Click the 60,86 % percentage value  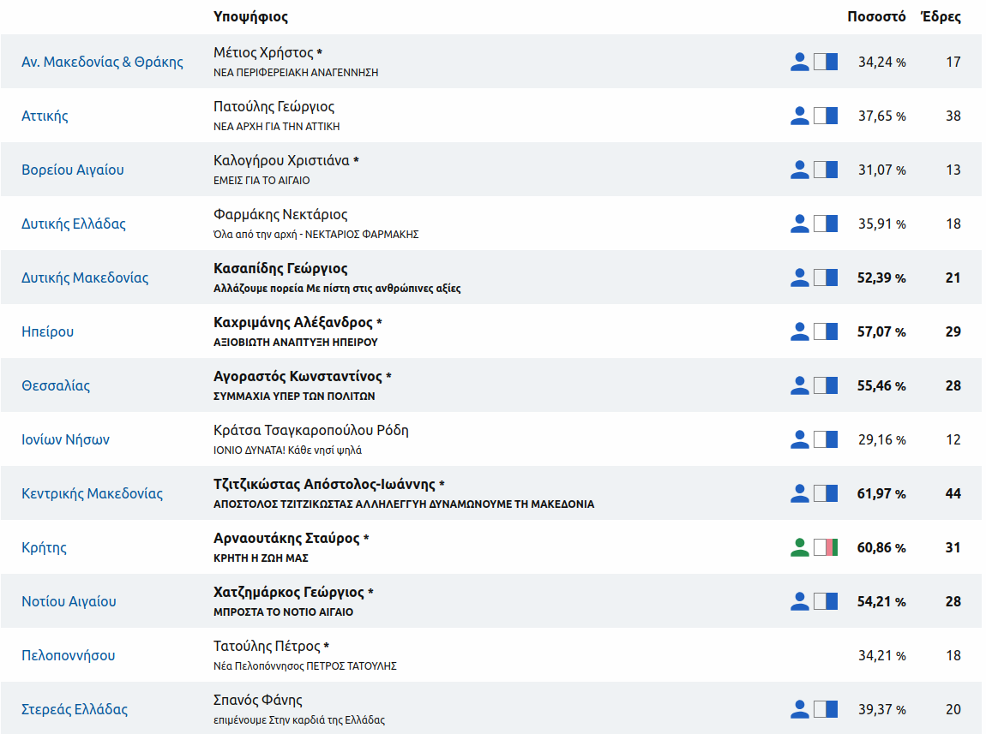(881, 548)
